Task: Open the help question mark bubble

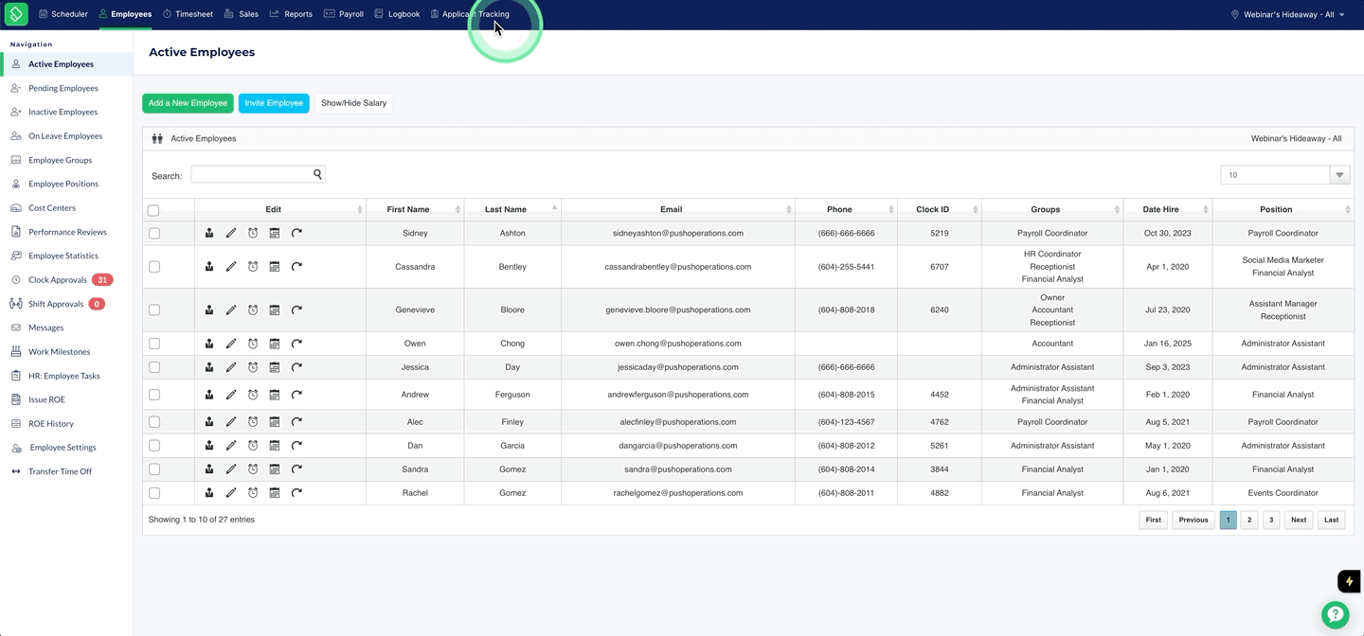Action: [1335, 614]
